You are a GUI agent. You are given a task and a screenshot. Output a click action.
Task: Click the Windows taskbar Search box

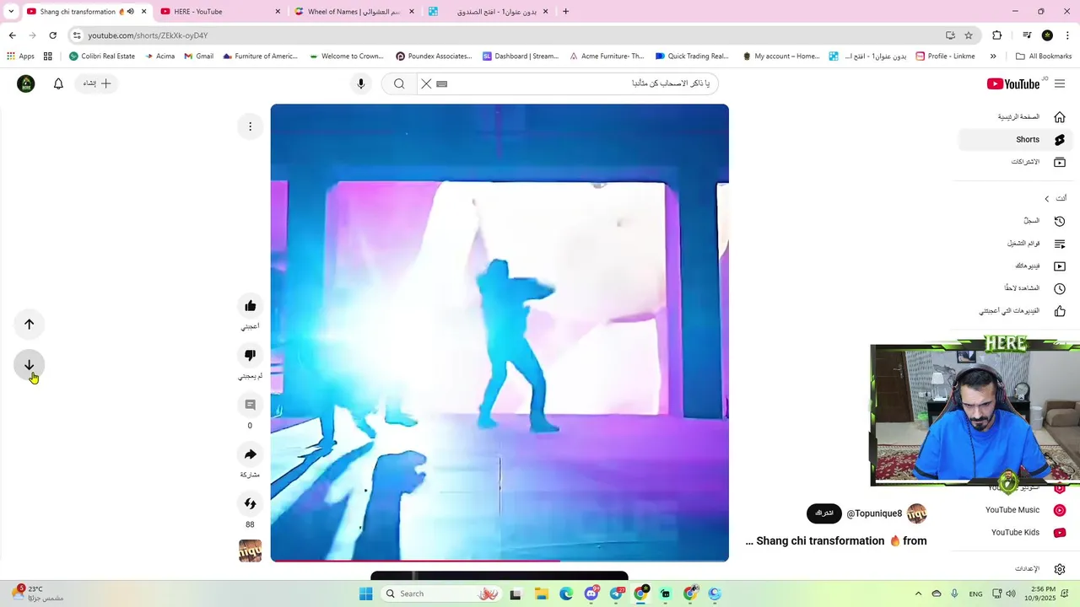point(443,594)
